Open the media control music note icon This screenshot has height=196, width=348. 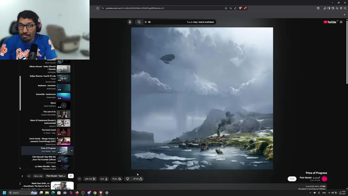tap(325, 8)
